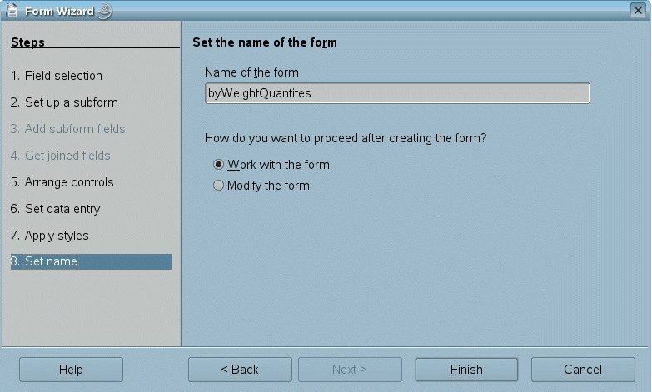Switch to 'Apply styles' step
This screenshot has width=652, height=392.
(50, 236)
